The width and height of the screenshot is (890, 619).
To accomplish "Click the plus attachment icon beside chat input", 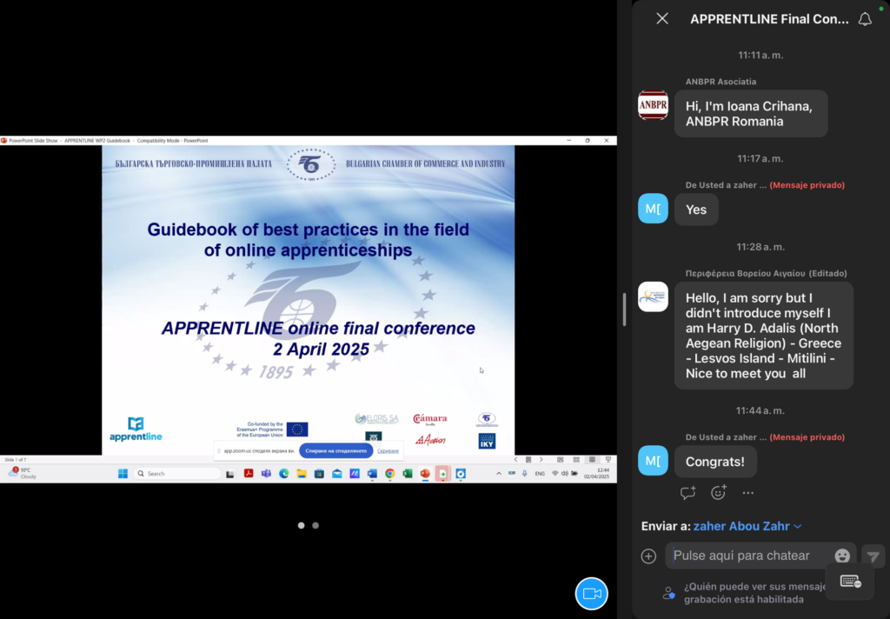I will tap(648, 556).
